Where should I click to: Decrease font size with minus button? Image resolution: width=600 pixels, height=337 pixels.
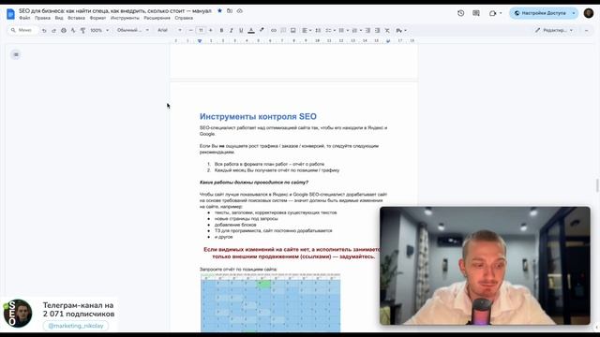coord(190,30)
